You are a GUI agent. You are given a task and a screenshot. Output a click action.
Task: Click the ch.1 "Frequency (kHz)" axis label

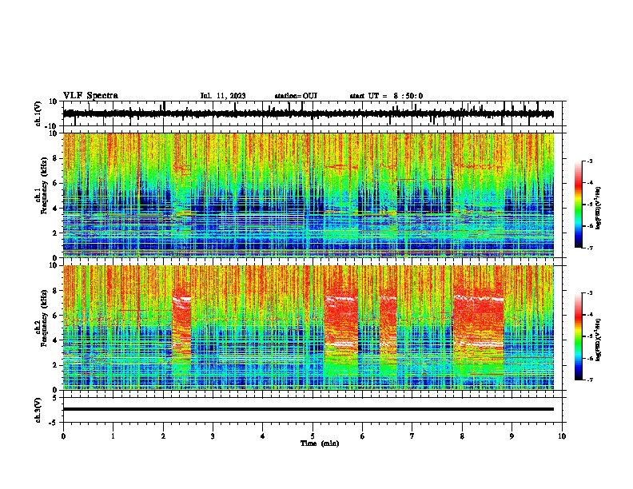(44, 186)
